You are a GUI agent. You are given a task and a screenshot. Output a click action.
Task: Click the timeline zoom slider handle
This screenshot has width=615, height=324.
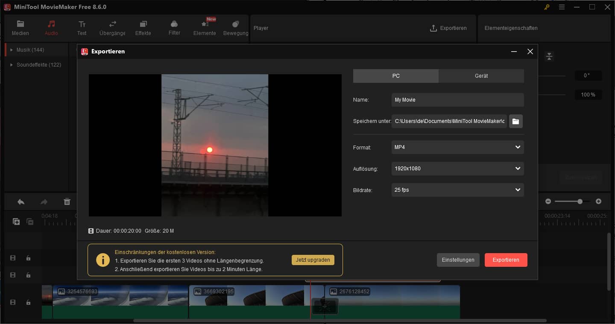(x=580, y=201)
